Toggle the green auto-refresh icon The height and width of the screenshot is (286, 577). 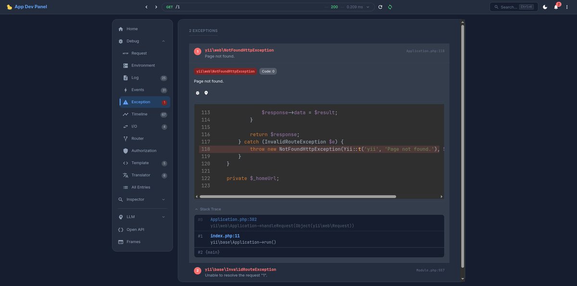pos(390,7)
